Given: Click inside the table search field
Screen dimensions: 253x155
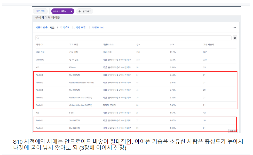Looking at the screenshot, I should (134, 38).
